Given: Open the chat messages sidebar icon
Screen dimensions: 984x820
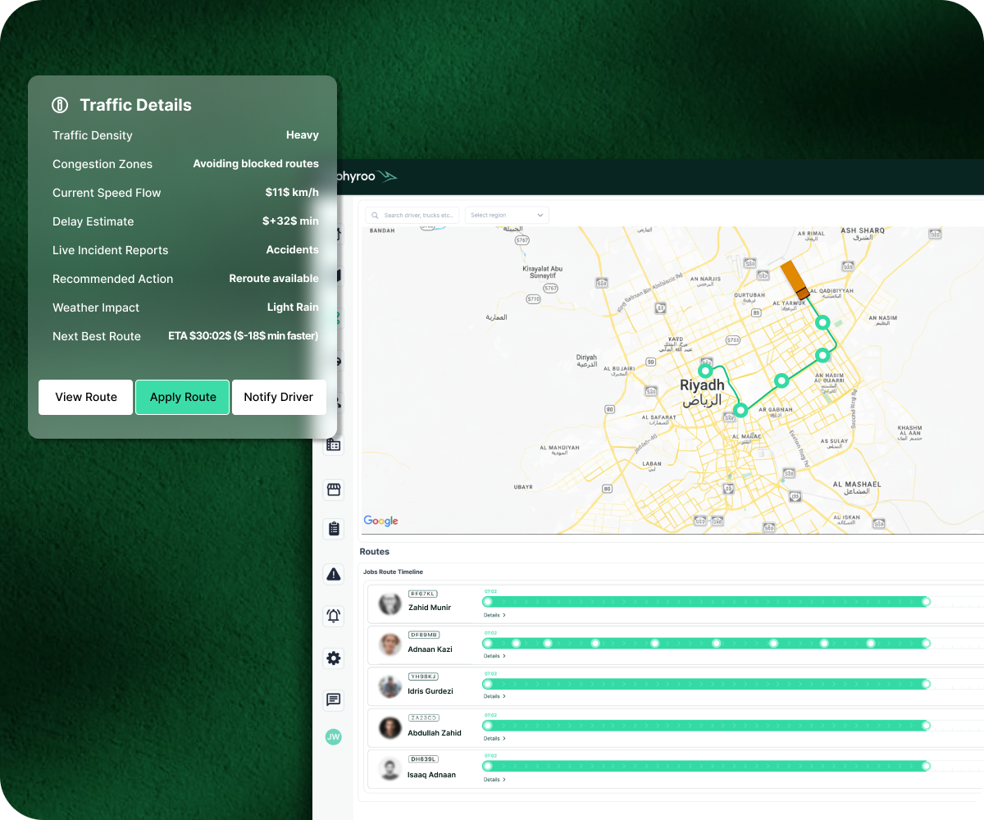Looking at the screenshot, I should point(334,700).
